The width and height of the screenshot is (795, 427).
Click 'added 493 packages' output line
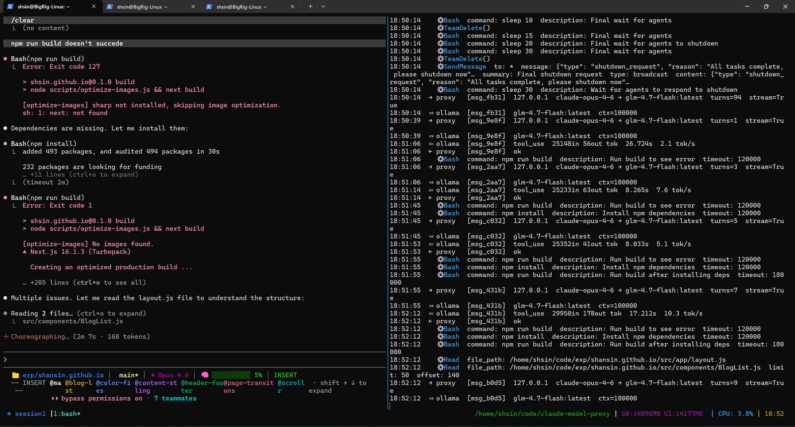121,152
